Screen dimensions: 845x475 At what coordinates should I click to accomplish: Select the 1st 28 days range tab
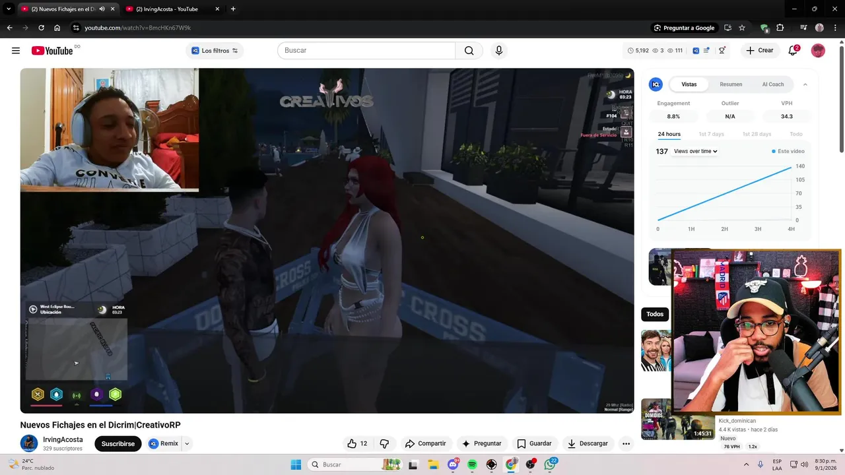point(757,134)
